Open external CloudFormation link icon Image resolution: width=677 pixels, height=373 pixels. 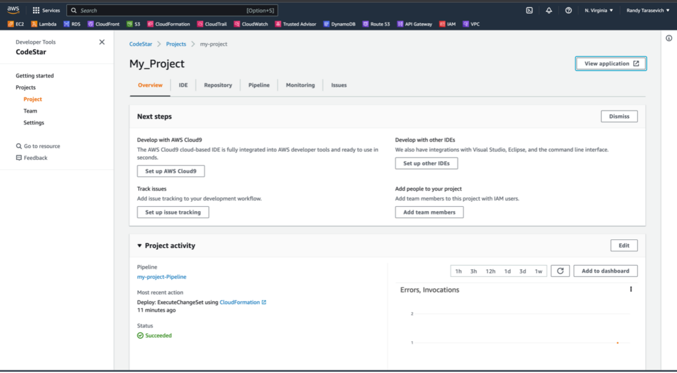coord(264,302)
